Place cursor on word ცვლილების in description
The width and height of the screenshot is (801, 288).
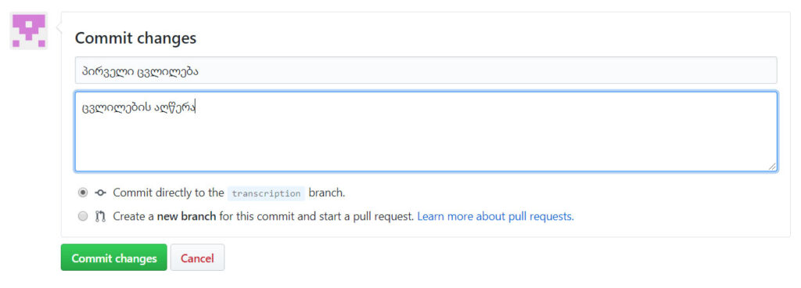[x=117, y=108]
